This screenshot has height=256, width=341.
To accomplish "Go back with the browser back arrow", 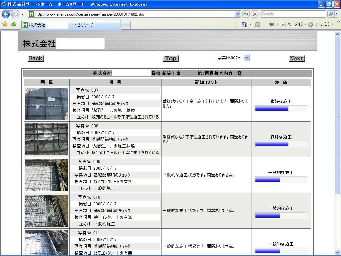I will [x=6, y=14].
